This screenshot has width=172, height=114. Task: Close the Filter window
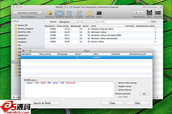pos(23,51)
